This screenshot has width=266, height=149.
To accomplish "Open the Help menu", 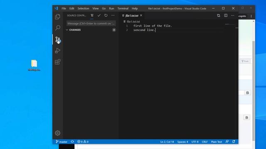I will pos(135,8).
